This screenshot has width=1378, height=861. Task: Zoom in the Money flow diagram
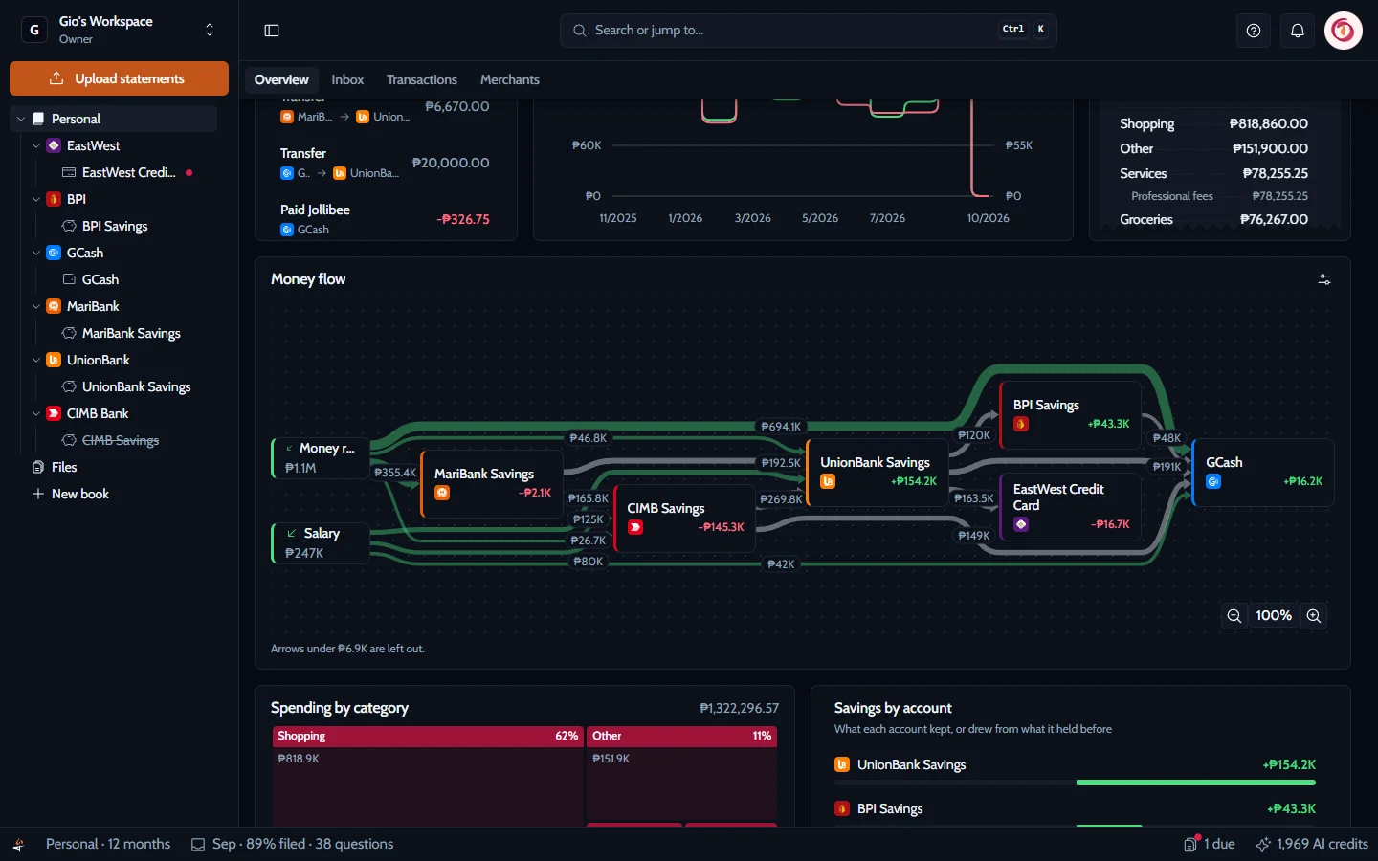pos(1314,616)
